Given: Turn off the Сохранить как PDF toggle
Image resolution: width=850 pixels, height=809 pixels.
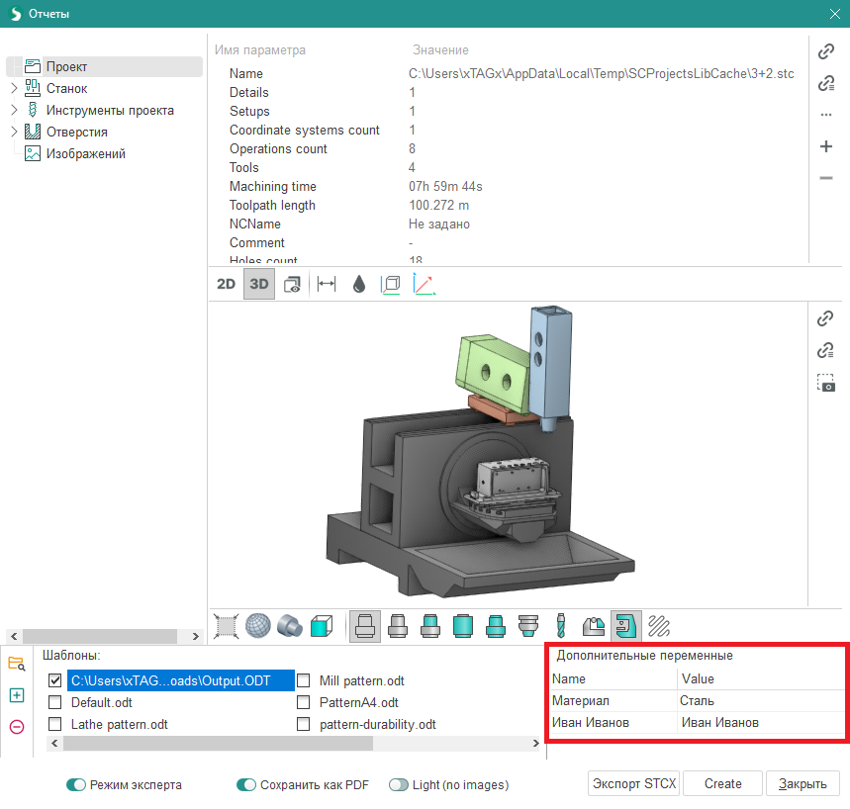Looking at the screenshot, I should (x=247, y=784).
